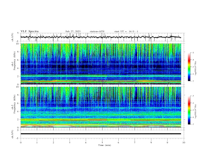Click time axis tick label "7"
Viewport: 207px width, 160px height.
(x=135, y=142)
